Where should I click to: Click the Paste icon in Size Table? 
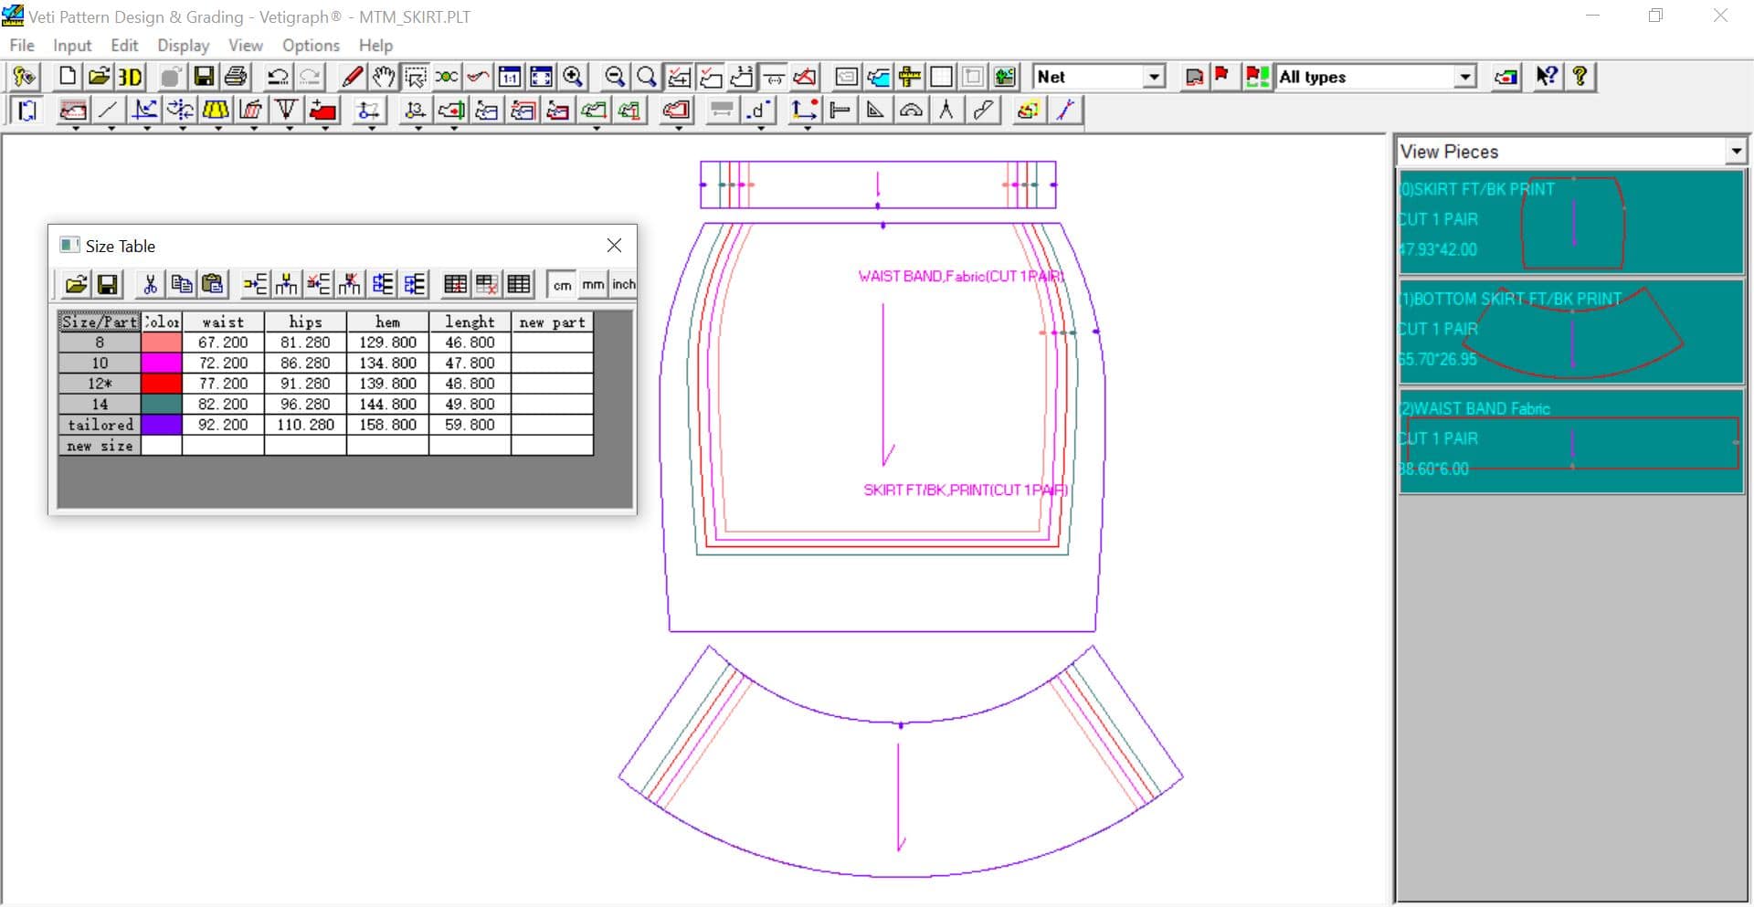212,284
